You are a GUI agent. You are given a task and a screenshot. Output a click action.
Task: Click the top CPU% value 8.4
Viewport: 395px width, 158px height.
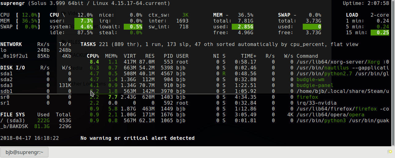94,62
